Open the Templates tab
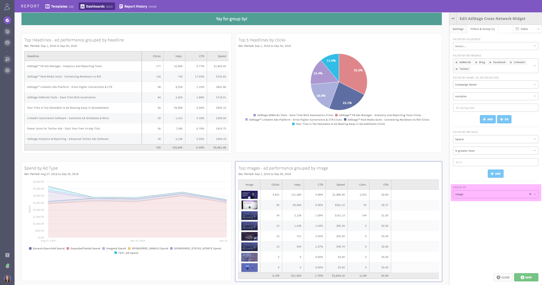This screenshot has width=542, height=285. (59, 6)
